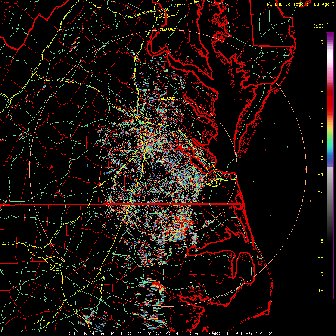Click the positive 2 dB scale value
This screenshot has height=336, width=336.
tap(322, 125)
